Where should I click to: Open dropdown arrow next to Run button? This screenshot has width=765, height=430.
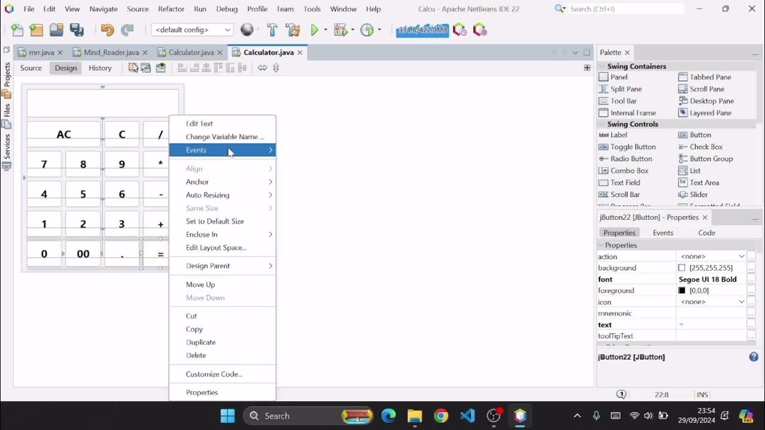pos(326,30)
